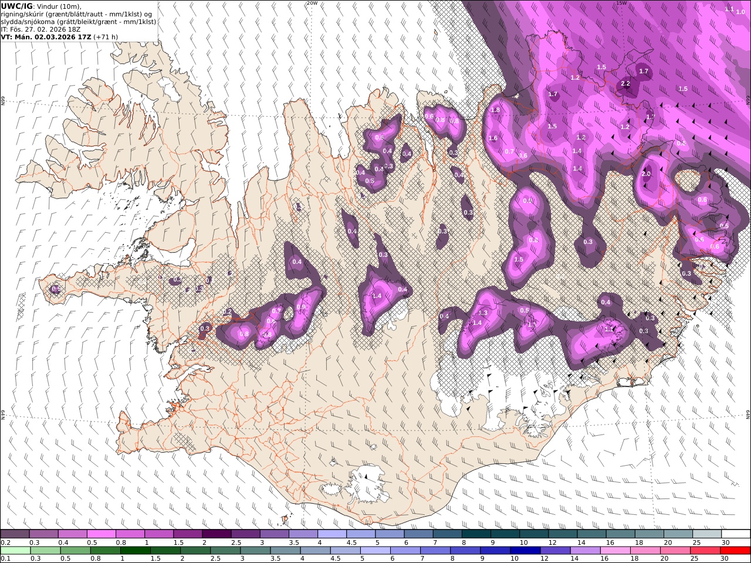Click the '0.1' label on rain scale

pos(5,558)
